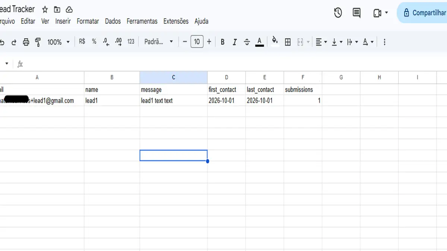This screenshot has height=251, width=447.
Task: Open horizontal align dropdown
Action: (x=321, y=42)
